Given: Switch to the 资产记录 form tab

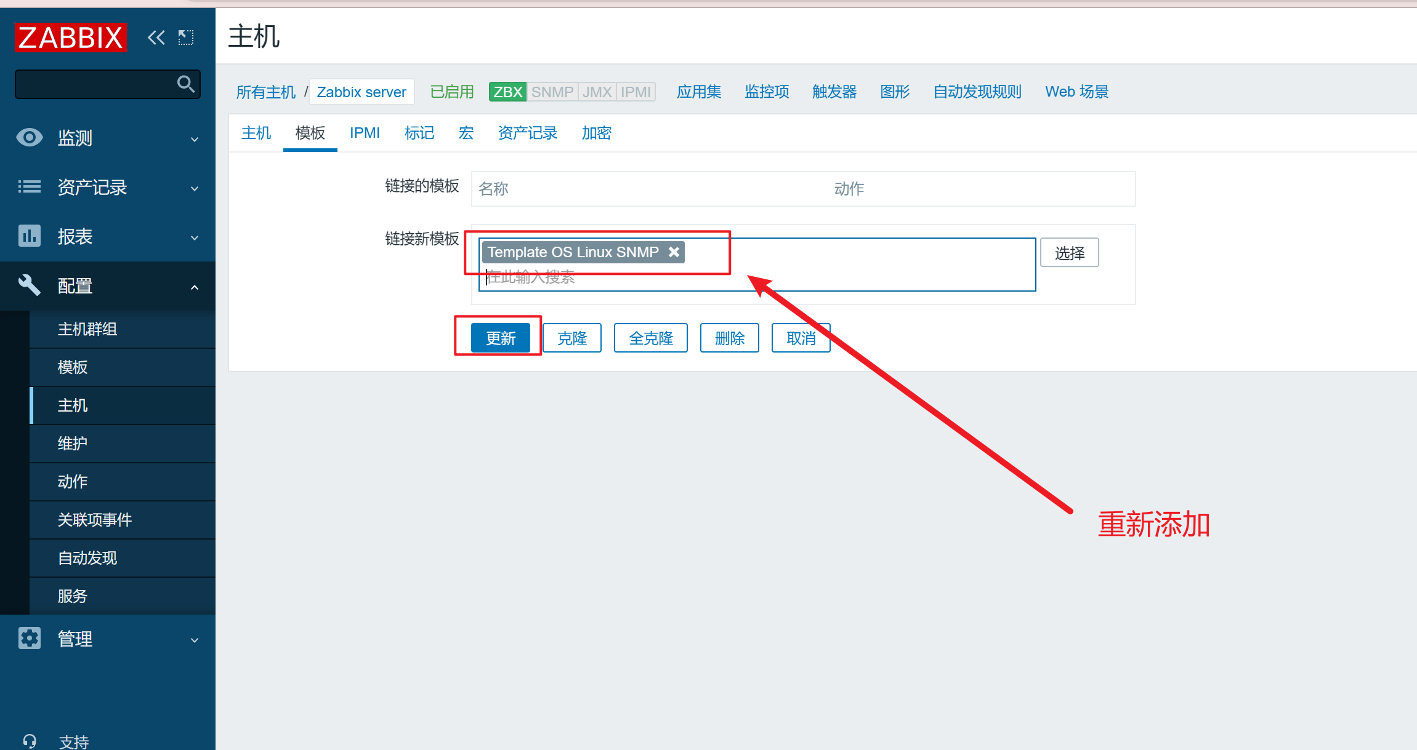Looking at the screenshot, I should 528,133.
